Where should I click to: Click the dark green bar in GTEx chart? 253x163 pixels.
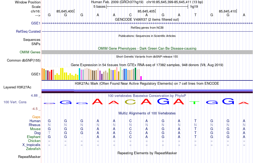135,74
